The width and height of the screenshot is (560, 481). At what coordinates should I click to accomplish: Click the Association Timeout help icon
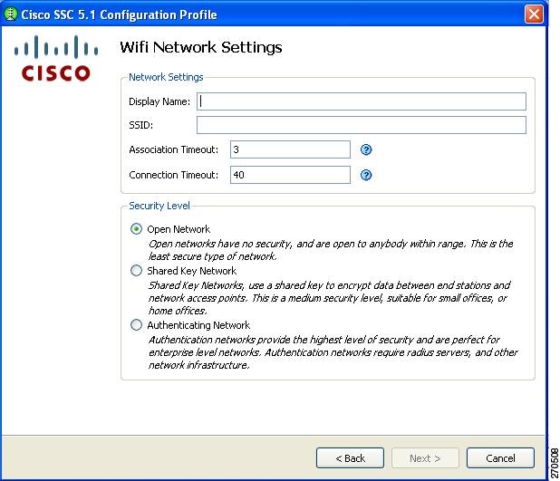point(366,149)
